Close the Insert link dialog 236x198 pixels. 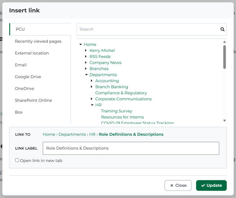pos(178,185)
